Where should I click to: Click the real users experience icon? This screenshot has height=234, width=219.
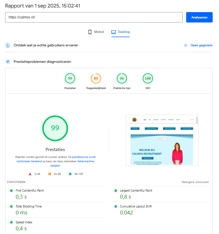coord(8,46)
